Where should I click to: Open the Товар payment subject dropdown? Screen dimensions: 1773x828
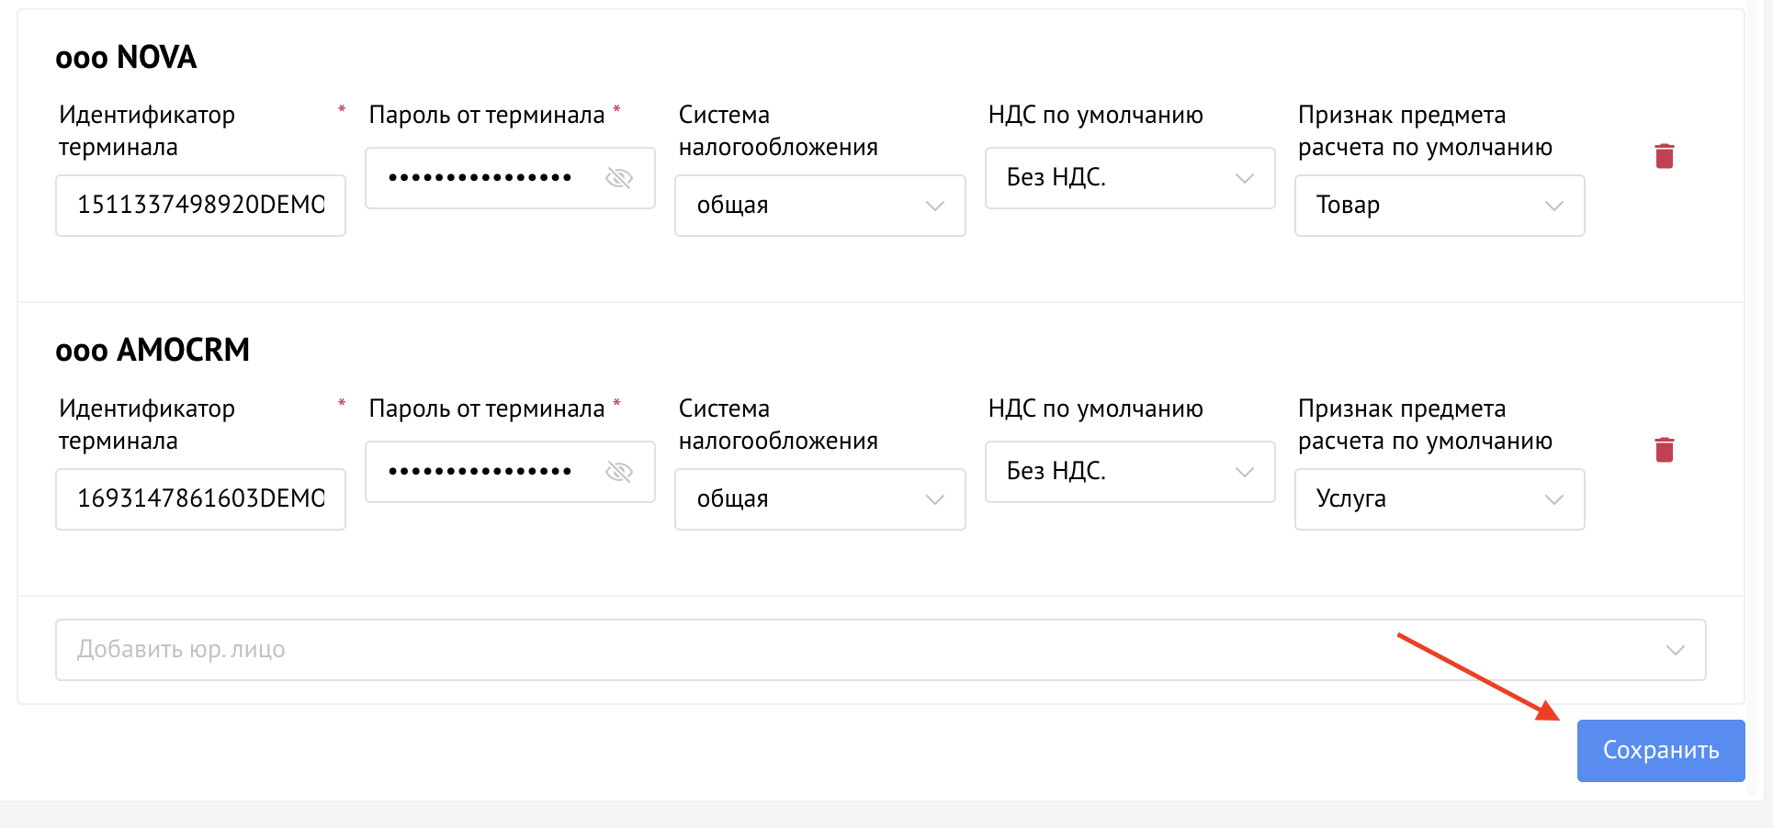[x=1439, y=206]
